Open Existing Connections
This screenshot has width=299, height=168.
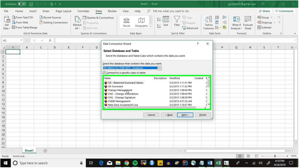coord(53,22)
